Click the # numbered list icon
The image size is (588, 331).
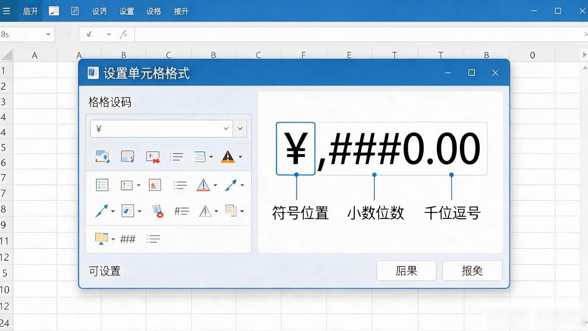coord(182,211)
